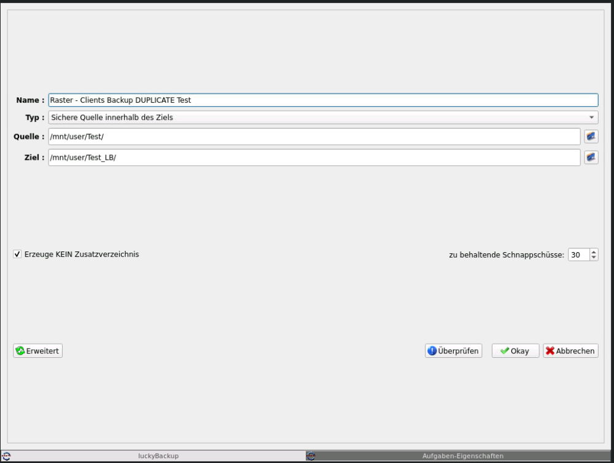This screenshot has width=614, height=463.
Task: Select the Aufgaben-Eigenschaften taskbar entry
Action: point(459,456)
